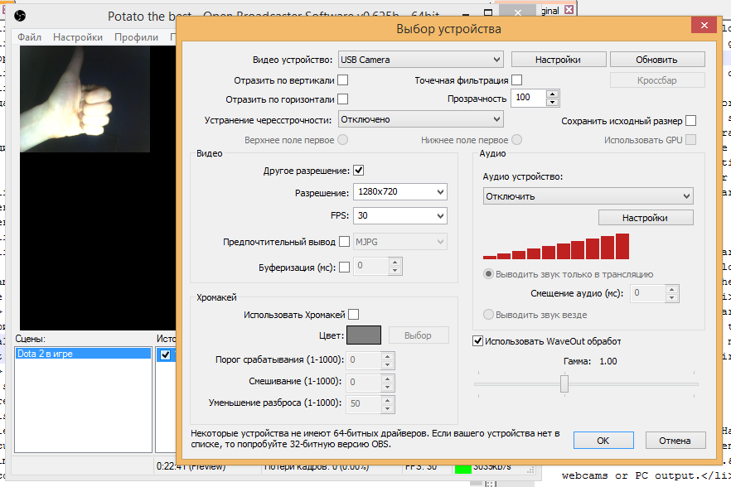Select Dota 2 в игре scene
Screen dimensions: 731x487
tap(83, 354)
